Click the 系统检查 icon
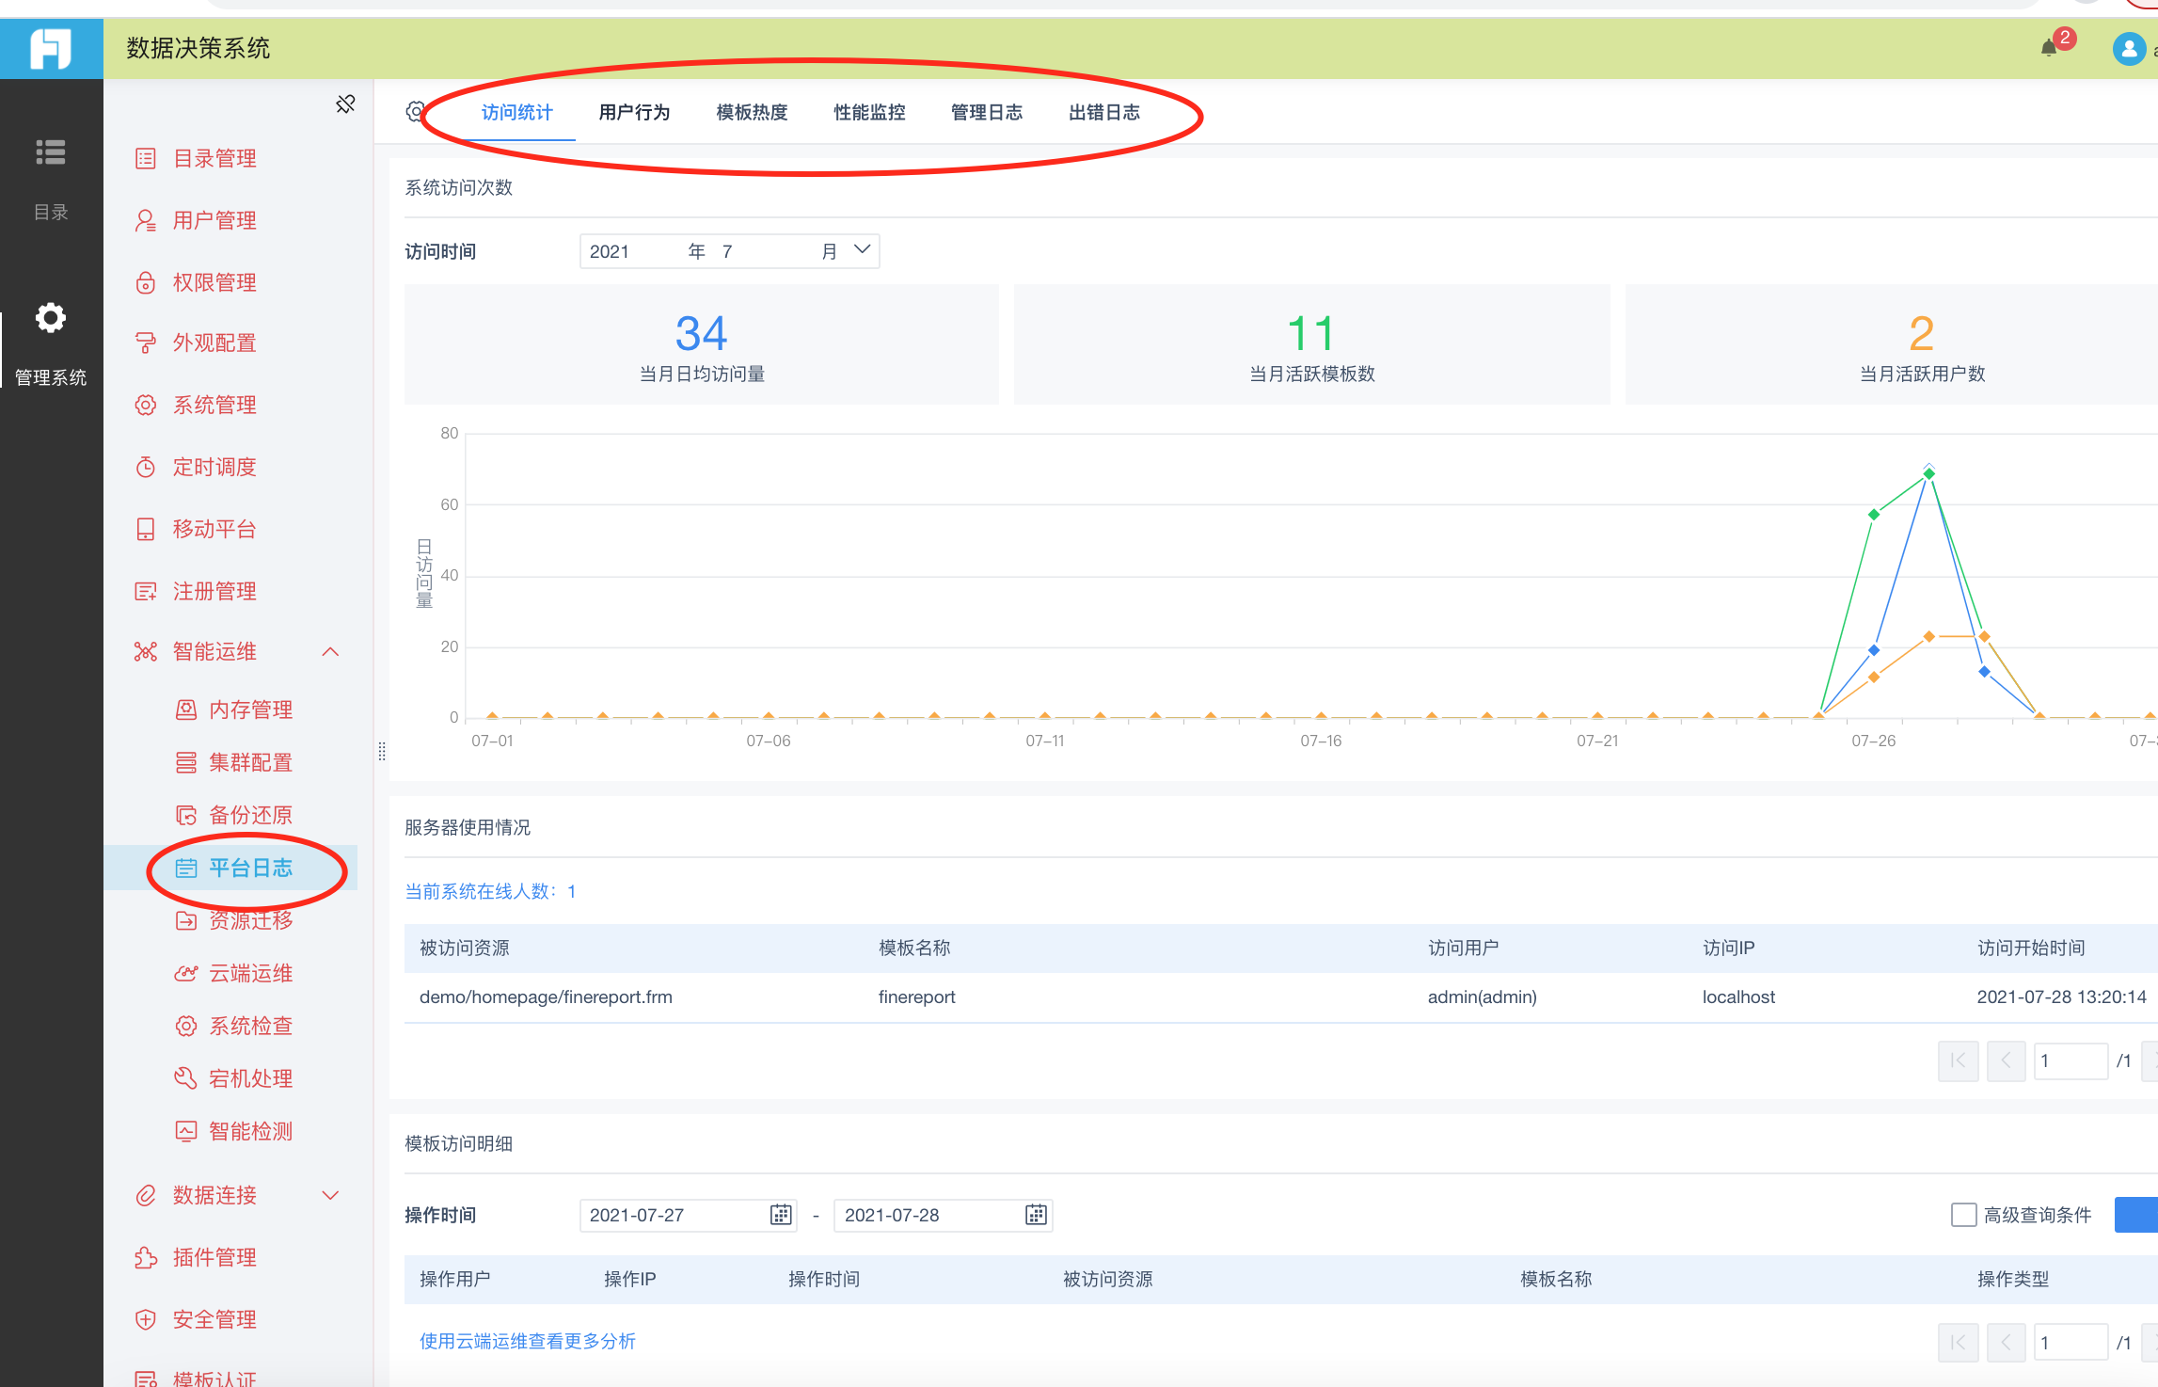The width and height of the screenshot is (2158, 1387). click(186, 1026)
